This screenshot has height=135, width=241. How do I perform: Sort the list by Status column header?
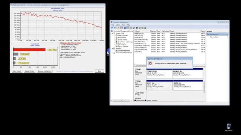(x=185, y=31)
